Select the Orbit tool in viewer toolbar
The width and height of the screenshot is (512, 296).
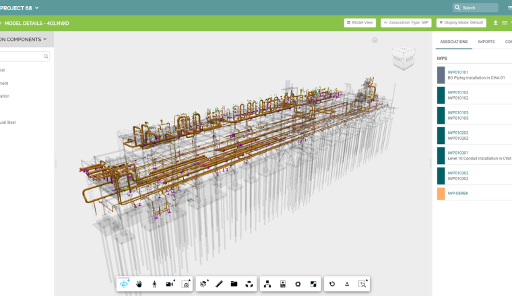124,284
